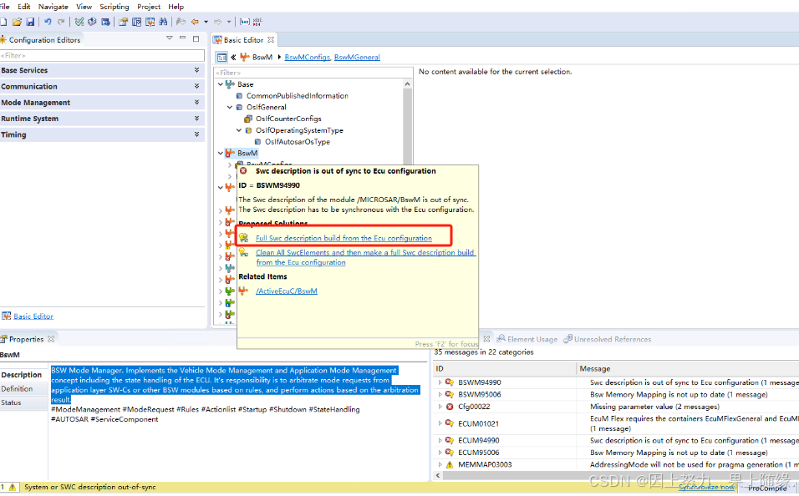The height and width of the screenshot is (496, 799).
Task: Open the Navigate menu
Action: (x=53, y=7)
